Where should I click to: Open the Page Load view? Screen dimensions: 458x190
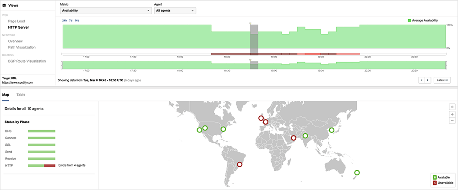tap(17, 21)
